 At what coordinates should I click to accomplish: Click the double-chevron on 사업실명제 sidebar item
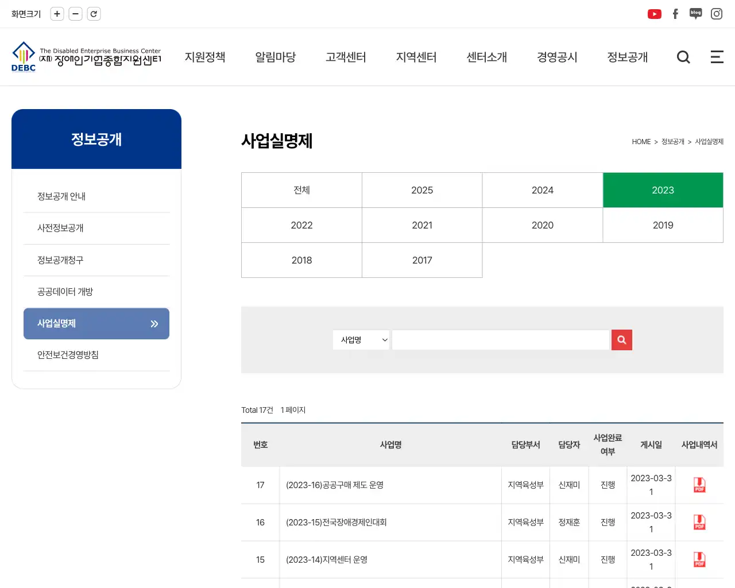tap(154, 324)
